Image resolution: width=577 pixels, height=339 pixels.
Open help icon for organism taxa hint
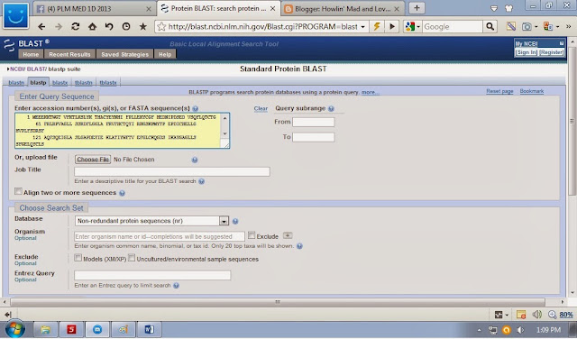click(299, 246)
